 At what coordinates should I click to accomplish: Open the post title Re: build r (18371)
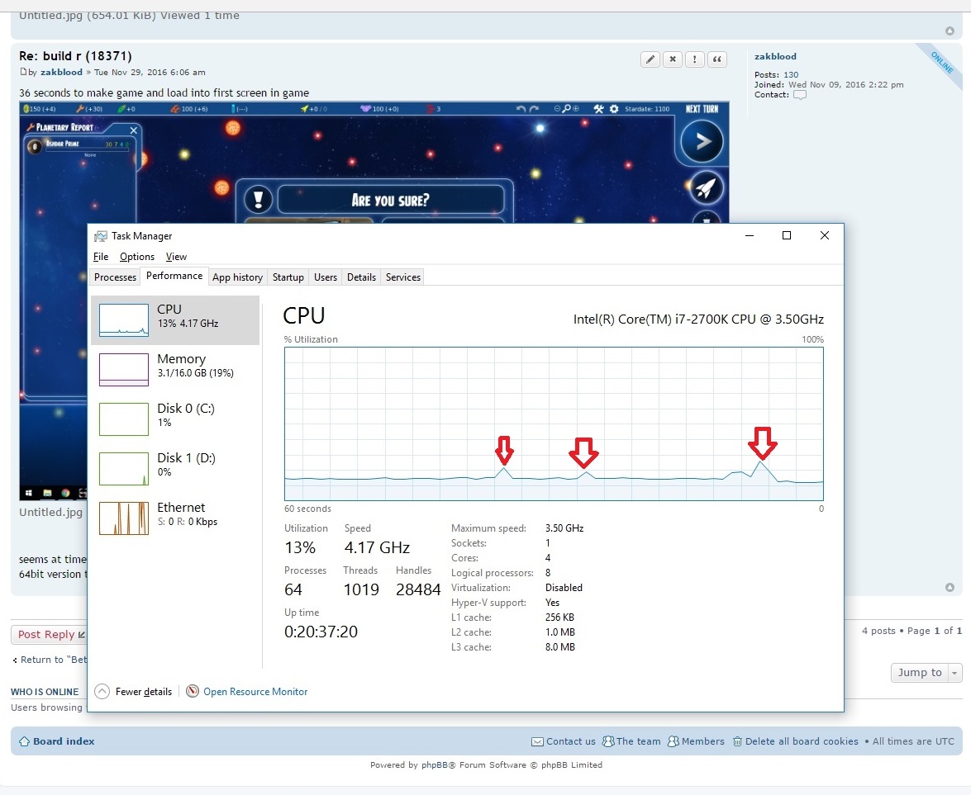[75, 56]
